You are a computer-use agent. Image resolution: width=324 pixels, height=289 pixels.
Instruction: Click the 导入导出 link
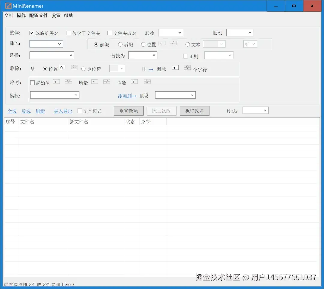(x=63, y=111)
